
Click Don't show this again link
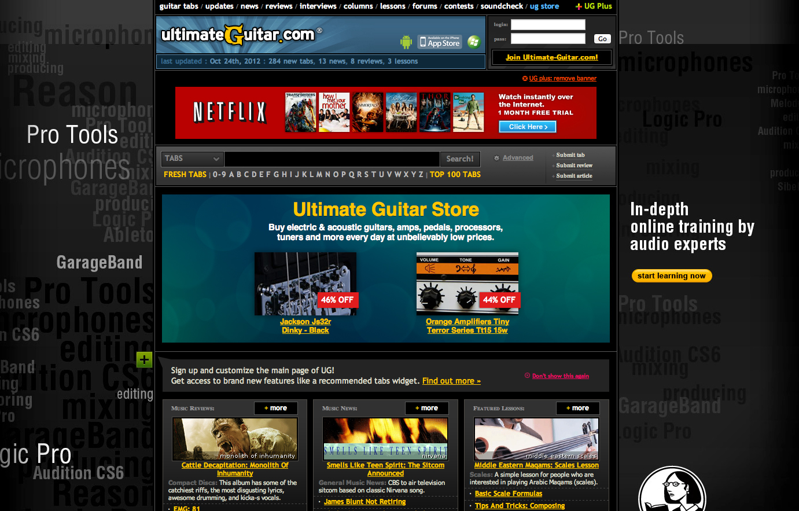[561, 376]
